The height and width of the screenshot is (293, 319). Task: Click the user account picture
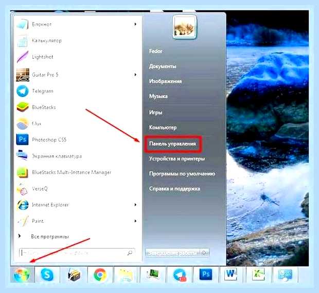185,27
